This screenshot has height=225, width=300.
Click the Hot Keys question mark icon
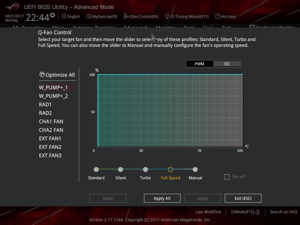coord(218,16)
